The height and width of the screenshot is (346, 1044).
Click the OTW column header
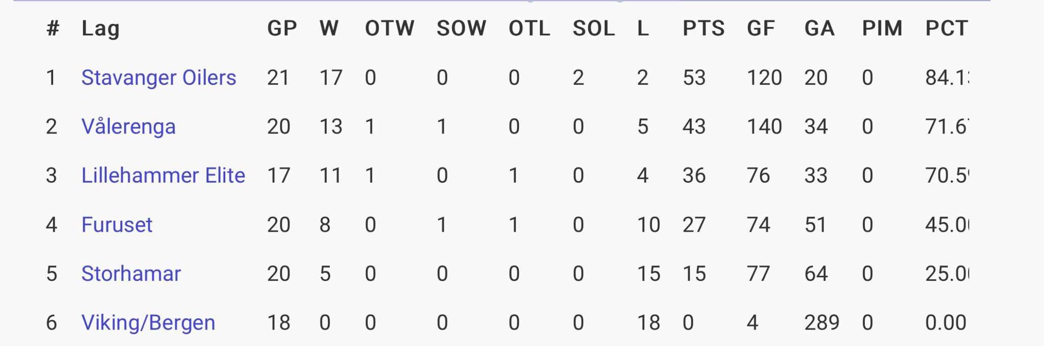tap(389, 29)
